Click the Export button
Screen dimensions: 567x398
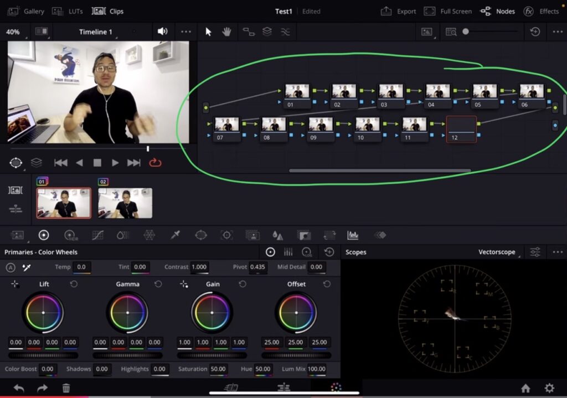point(399,11)
